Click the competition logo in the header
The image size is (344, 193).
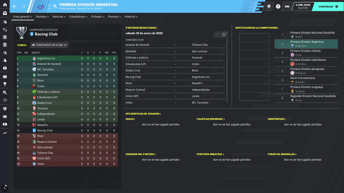40,7
